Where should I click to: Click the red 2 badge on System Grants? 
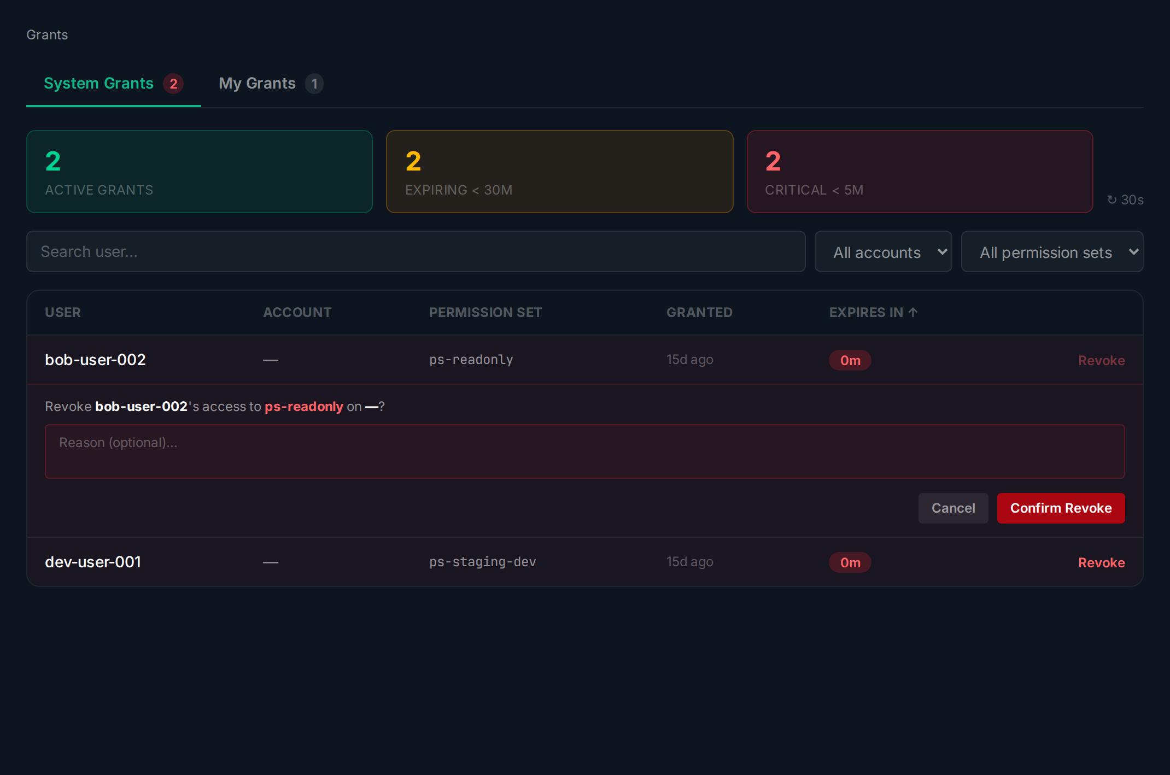coord(173,84)
